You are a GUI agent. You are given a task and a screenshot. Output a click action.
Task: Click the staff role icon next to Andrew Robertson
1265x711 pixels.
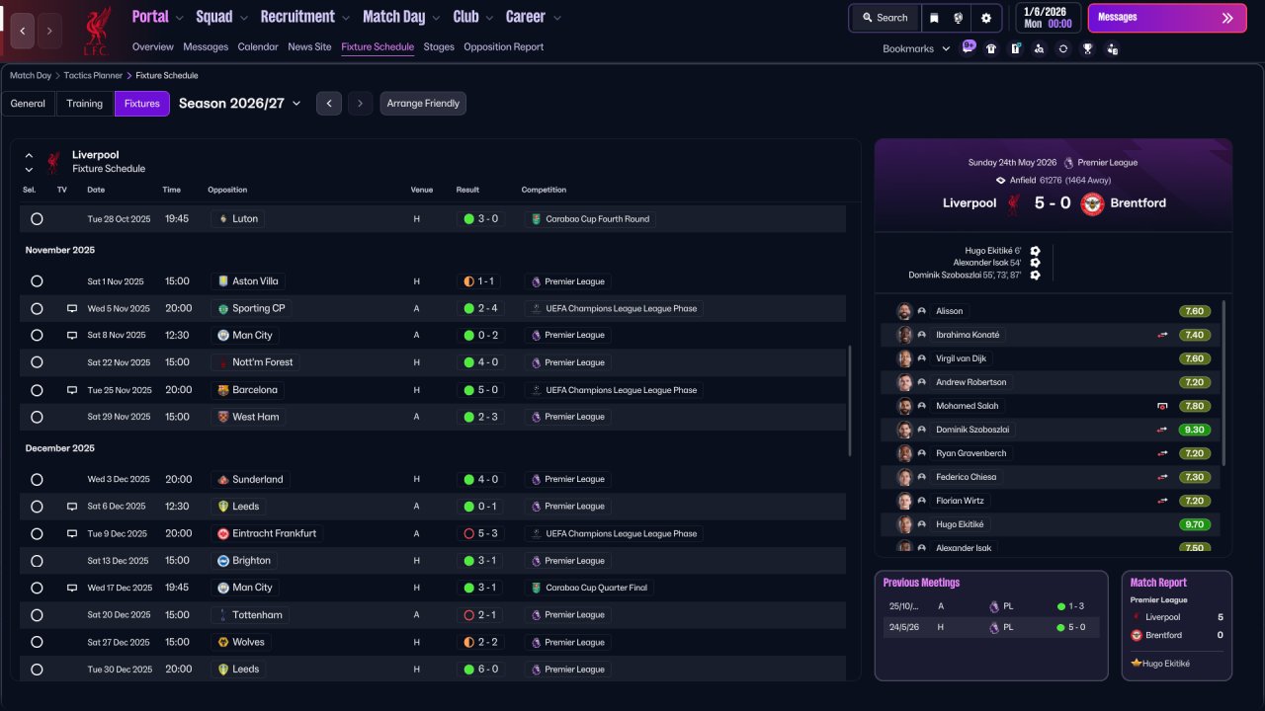tap(922, 382)
